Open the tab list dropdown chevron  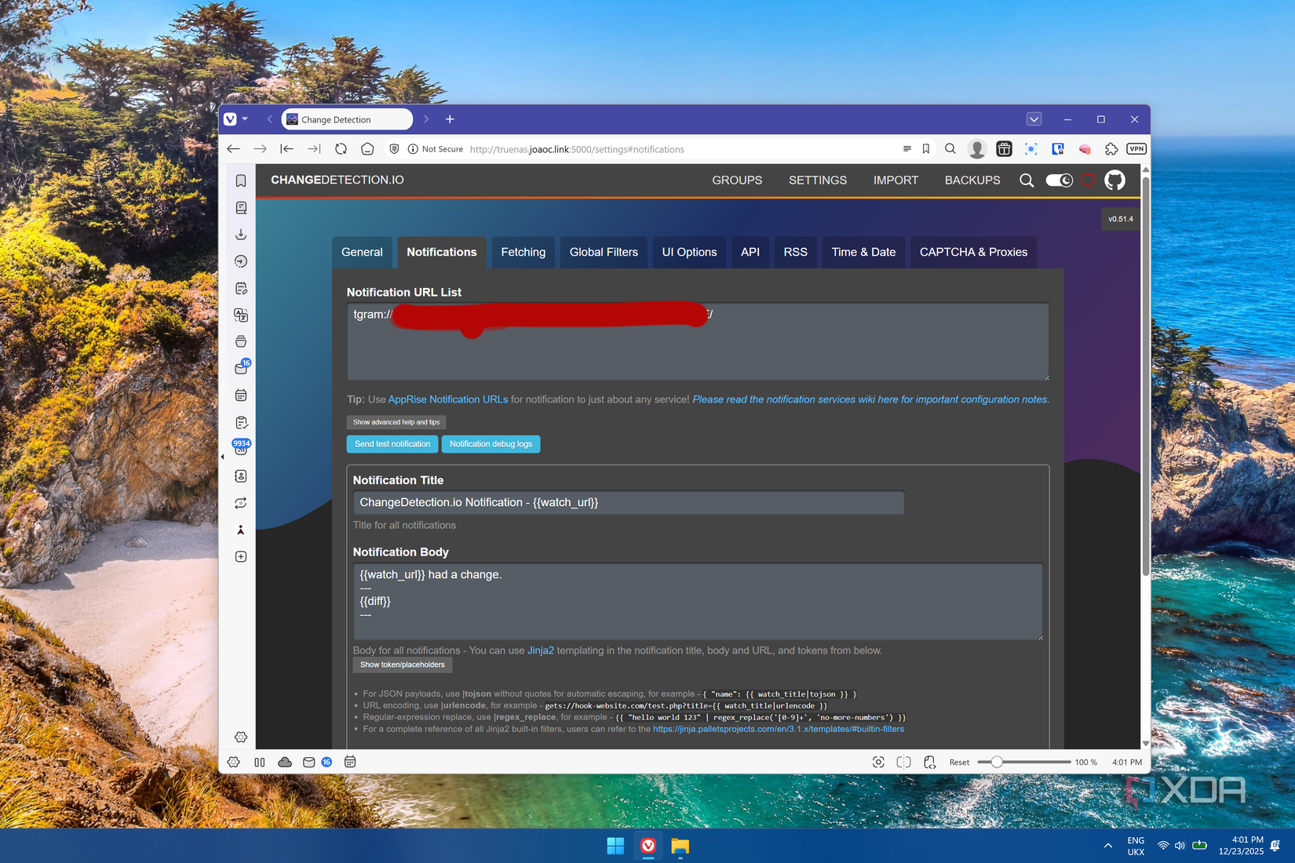[x=1034, y=119]
